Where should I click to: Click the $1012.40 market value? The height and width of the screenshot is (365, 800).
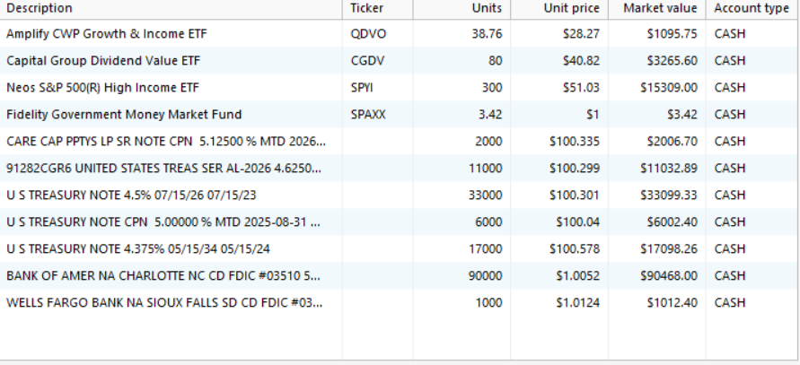coord(673,303)
